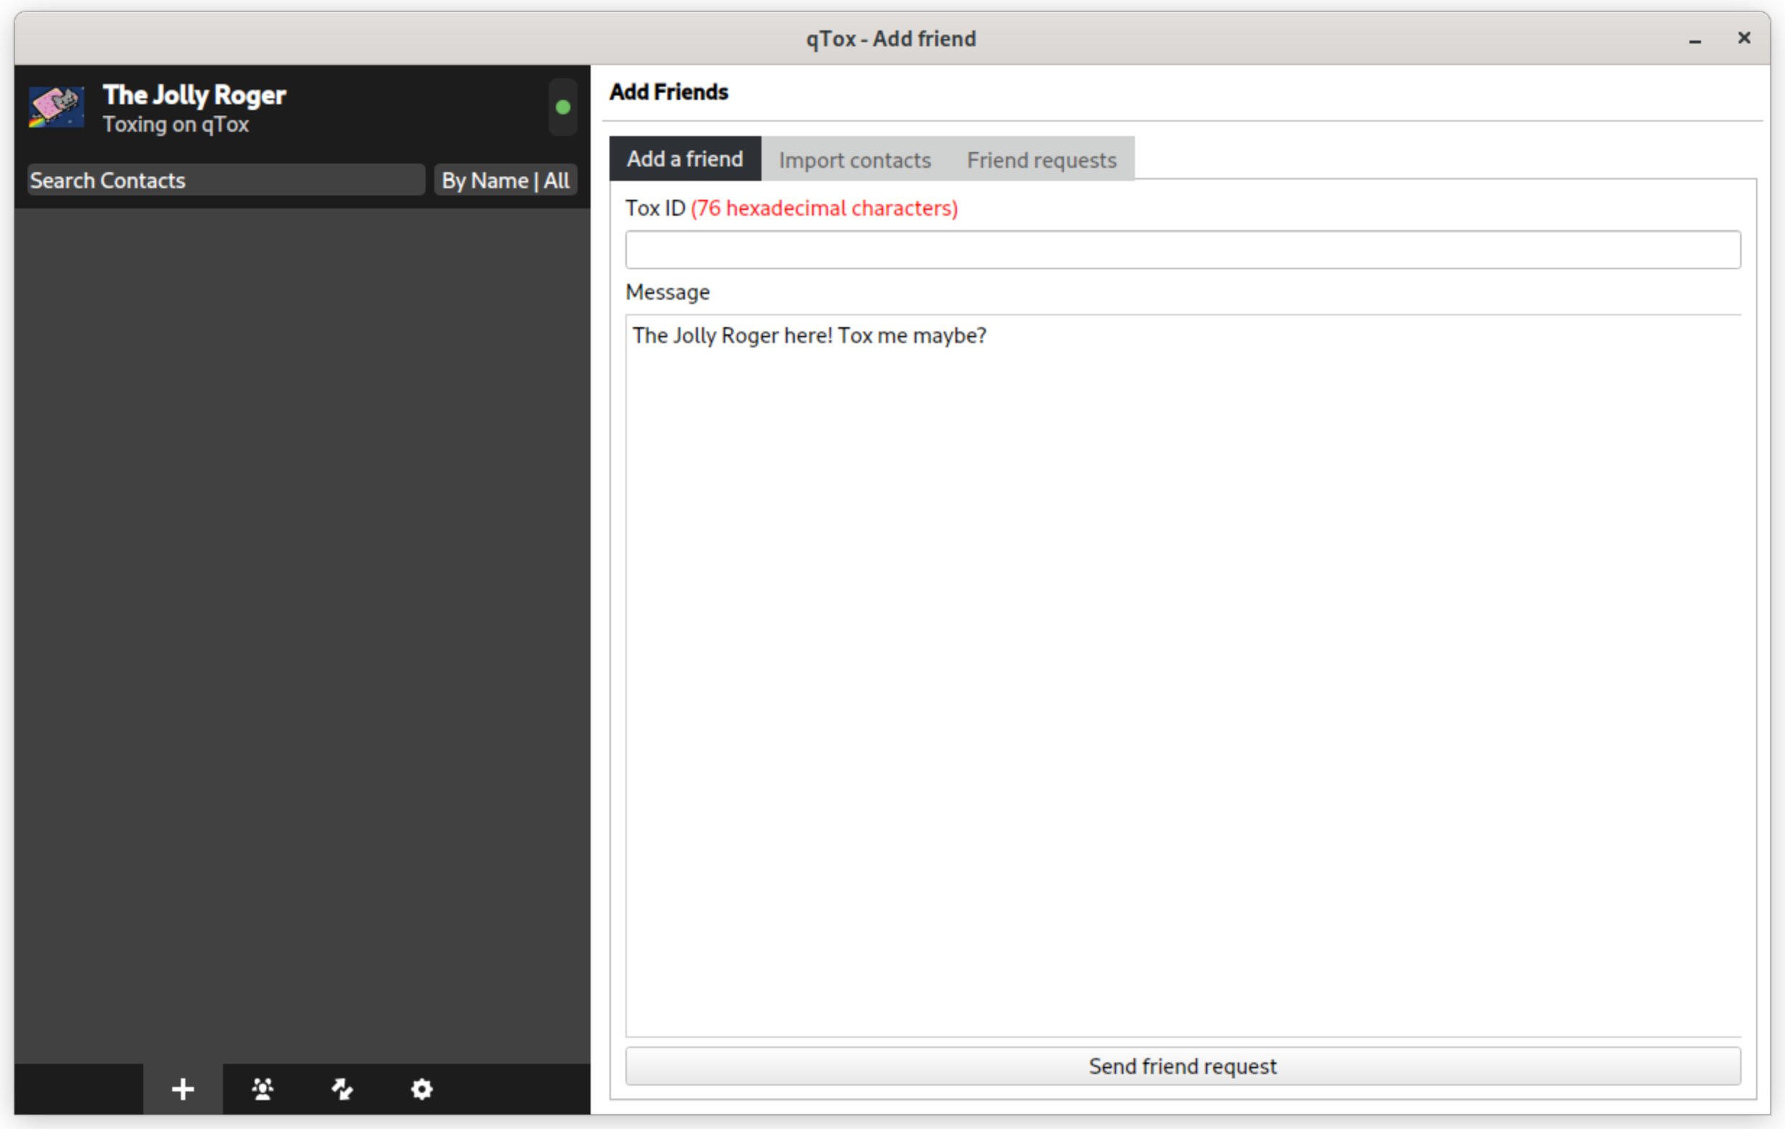1785x1129 pixels.
Task: Click the Search Contacts field
Action: [225, 180]
